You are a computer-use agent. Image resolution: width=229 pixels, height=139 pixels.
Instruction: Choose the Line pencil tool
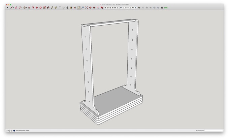click(11, 8)
